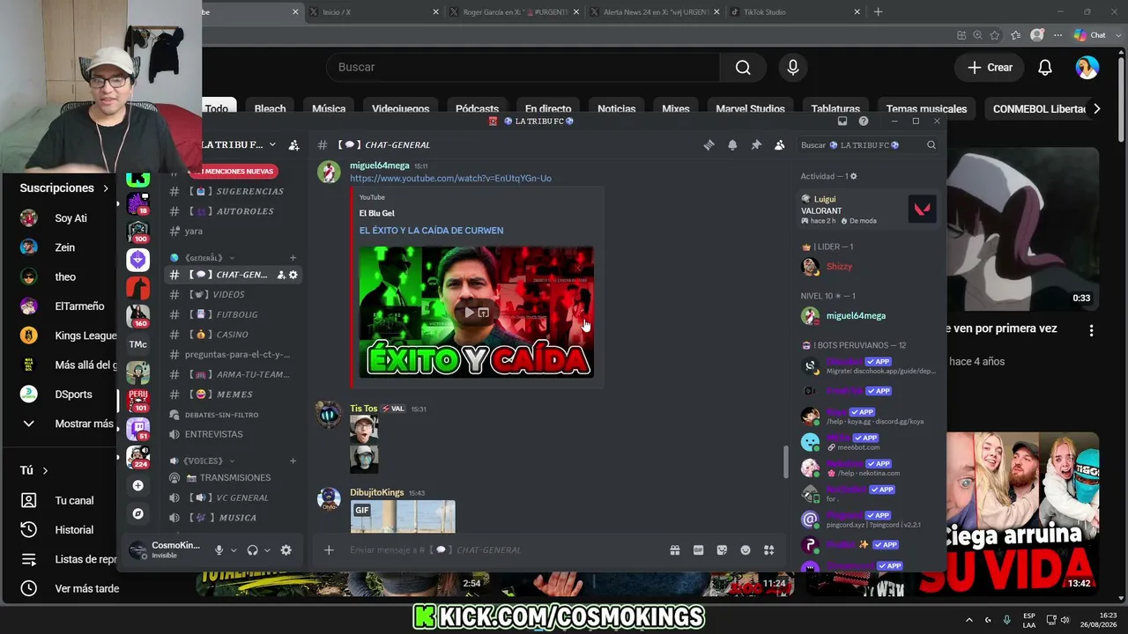Viewport: 1128px width, 634px height.
Task: Open sticker picker in message bar
Action: coord(722,550)
